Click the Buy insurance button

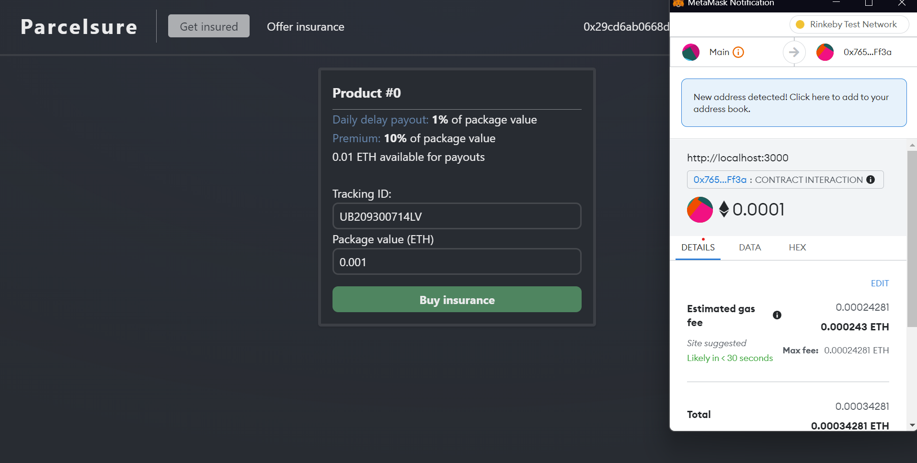457,300
